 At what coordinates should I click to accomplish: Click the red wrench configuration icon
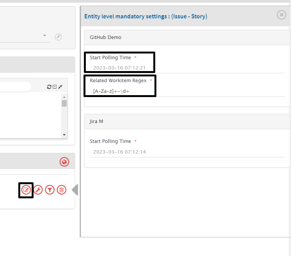pos(38,190)
